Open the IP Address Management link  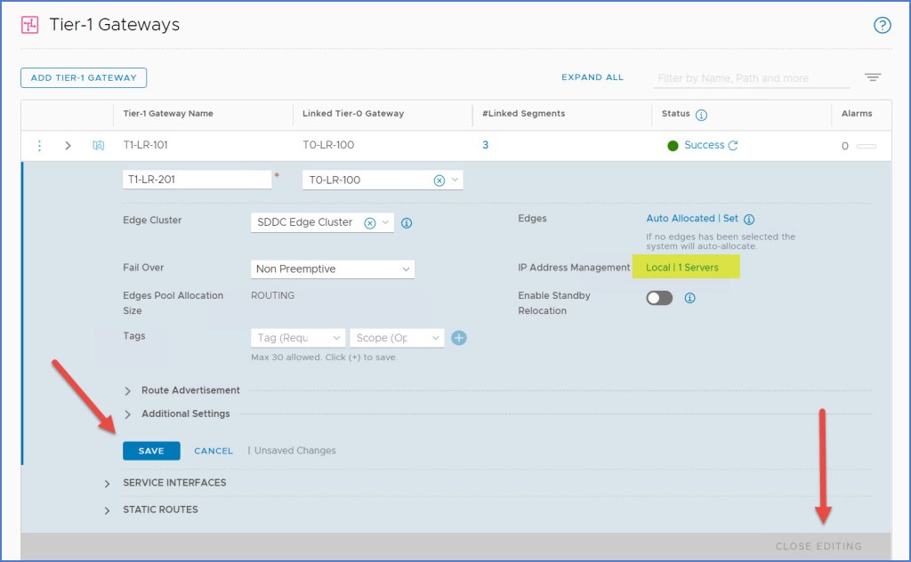[x=681, y=268]
